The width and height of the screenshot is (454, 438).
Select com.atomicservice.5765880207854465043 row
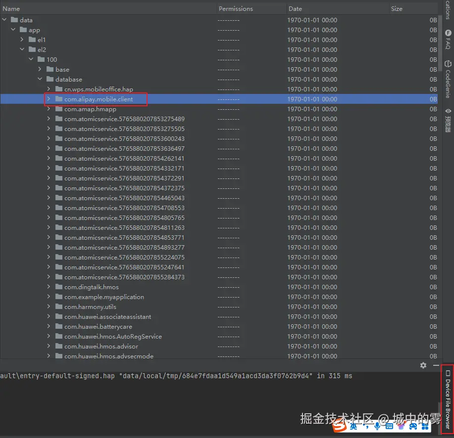pos(219,198)
